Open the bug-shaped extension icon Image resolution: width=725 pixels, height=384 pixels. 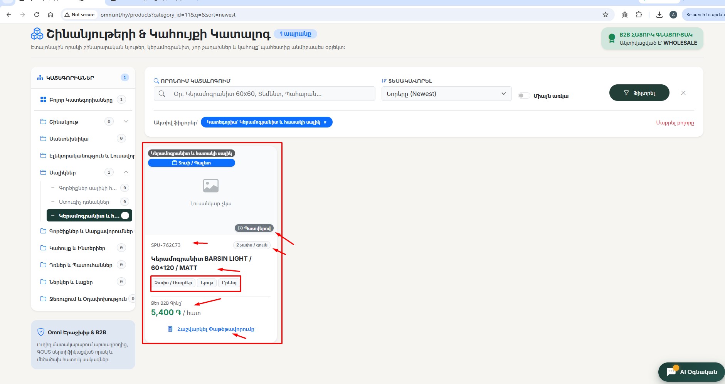(625, 15)
